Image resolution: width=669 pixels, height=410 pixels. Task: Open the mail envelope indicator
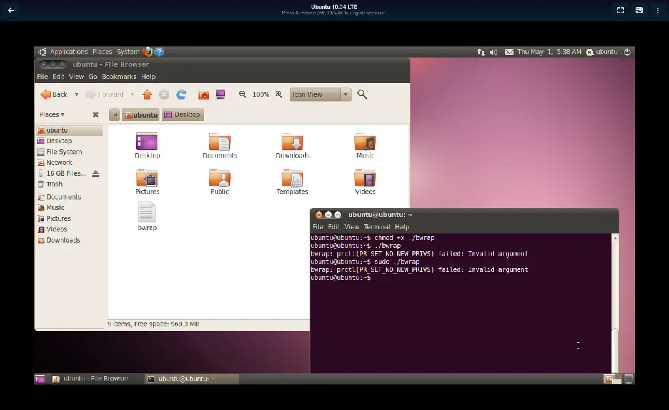click(509, 52)
